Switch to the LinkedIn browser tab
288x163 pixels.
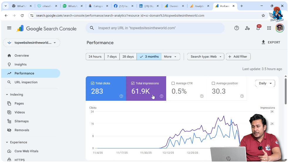click(x=149, y=6)
